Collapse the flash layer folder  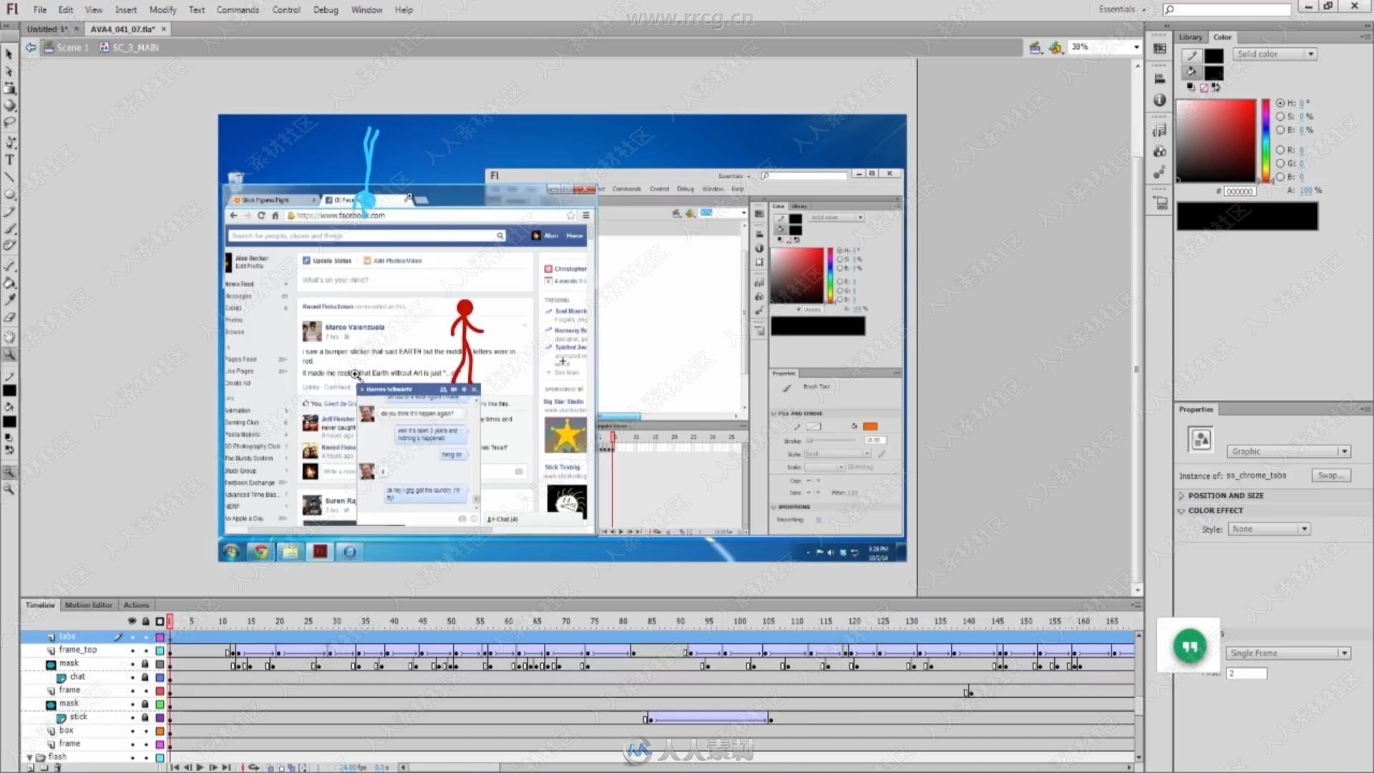tap(30, 757)
